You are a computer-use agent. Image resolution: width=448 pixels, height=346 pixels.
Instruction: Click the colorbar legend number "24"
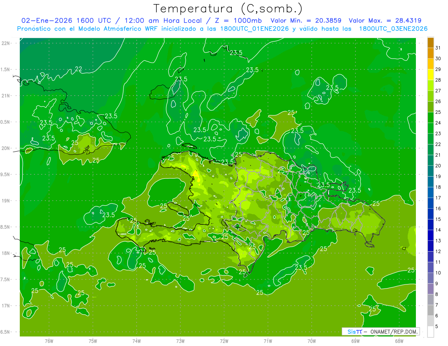[438, 123]
